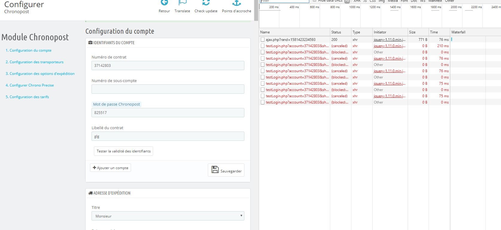Focus the Numéro de contrat field

pos(168,66)
